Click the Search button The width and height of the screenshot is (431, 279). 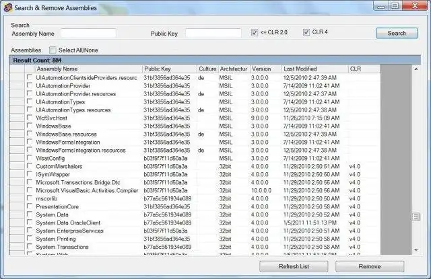397,33
